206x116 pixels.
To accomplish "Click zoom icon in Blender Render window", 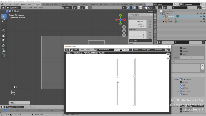I will [x=168, y=54].
